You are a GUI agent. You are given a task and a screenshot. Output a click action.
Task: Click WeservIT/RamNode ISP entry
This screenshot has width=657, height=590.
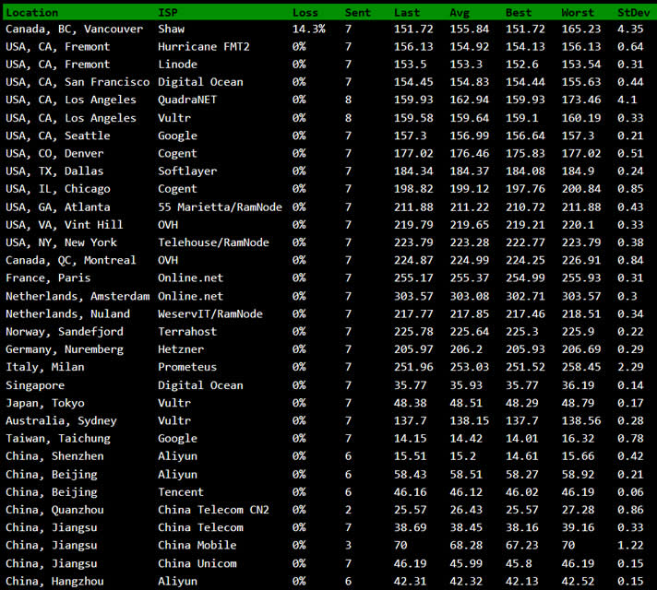tap(209, 314)
